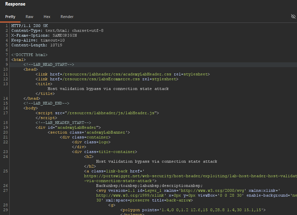Open the Render tab
297x215 pixels.
[67, 17]
